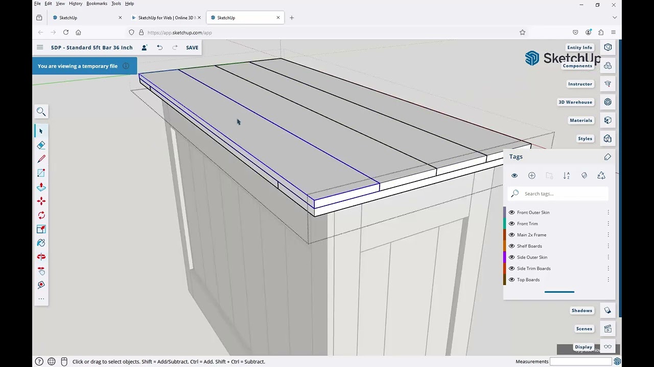Open options for Front Trim tag
Viewport: 654px width, 367px height.
[608, 224]
